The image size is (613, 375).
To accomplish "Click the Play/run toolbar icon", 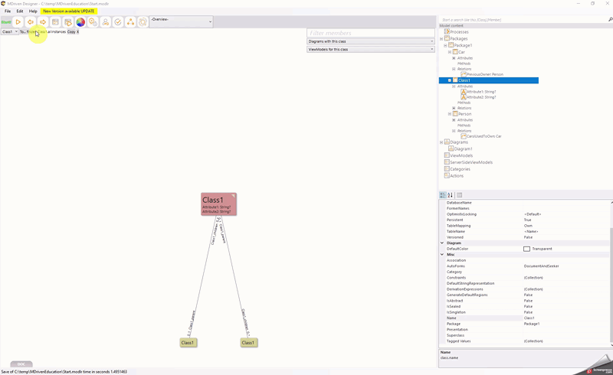I will pos(18,22).
